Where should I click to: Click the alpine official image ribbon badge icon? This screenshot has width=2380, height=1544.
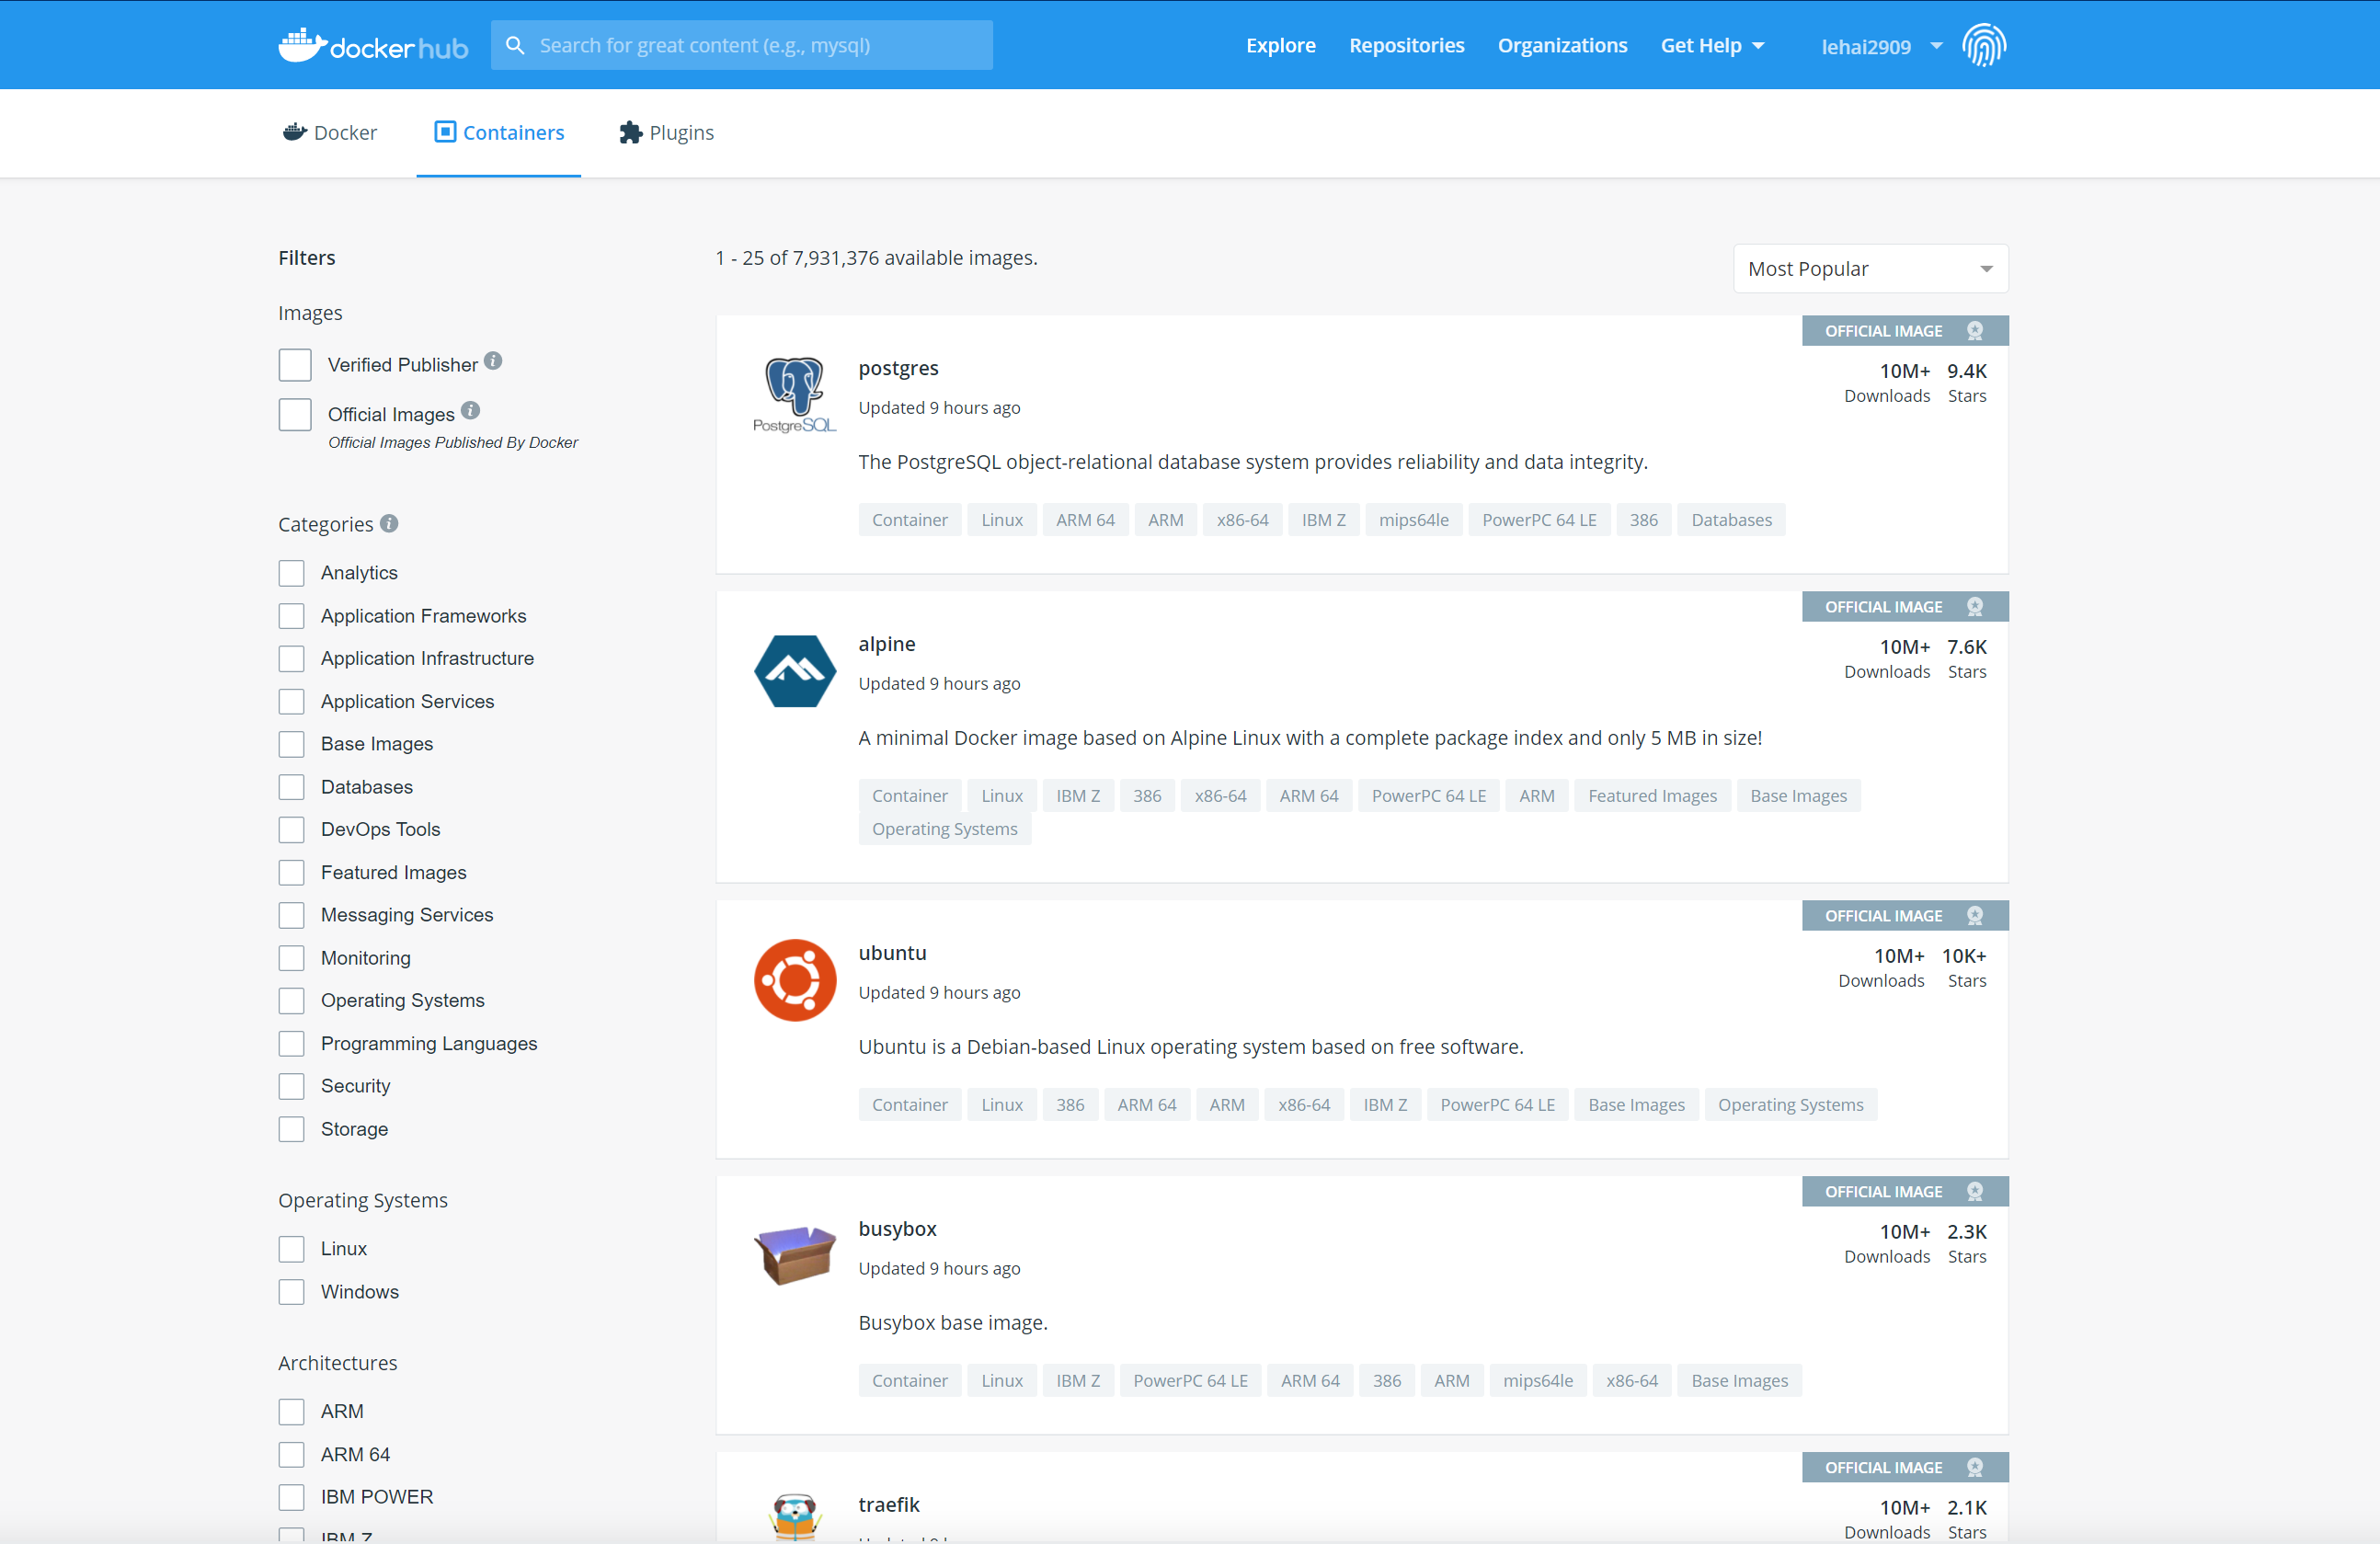point(1975,606)
